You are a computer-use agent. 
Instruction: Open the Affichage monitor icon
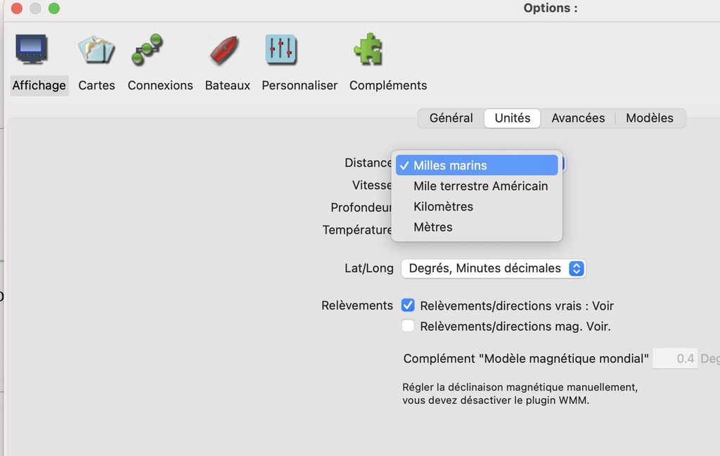tap(31, 49)
